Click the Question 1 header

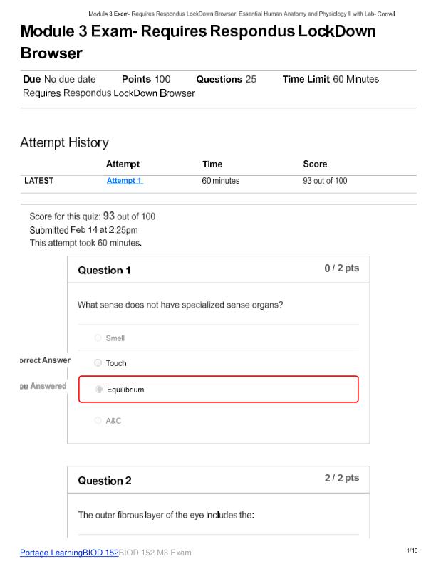click(x=104, y=270)
